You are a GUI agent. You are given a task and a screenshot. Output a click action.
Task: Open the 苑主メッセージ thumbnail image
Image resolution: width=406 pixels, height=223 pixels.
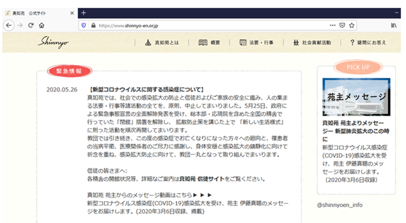tap(356, 97)
